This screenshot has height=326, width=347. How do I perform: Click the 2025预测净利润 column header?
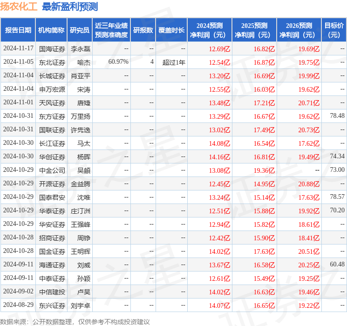[254, 30]
